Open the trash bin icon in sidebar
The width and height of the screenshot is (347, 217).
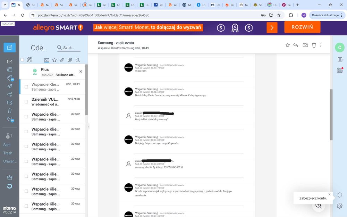pyautogui.click(x=9, y=111)
